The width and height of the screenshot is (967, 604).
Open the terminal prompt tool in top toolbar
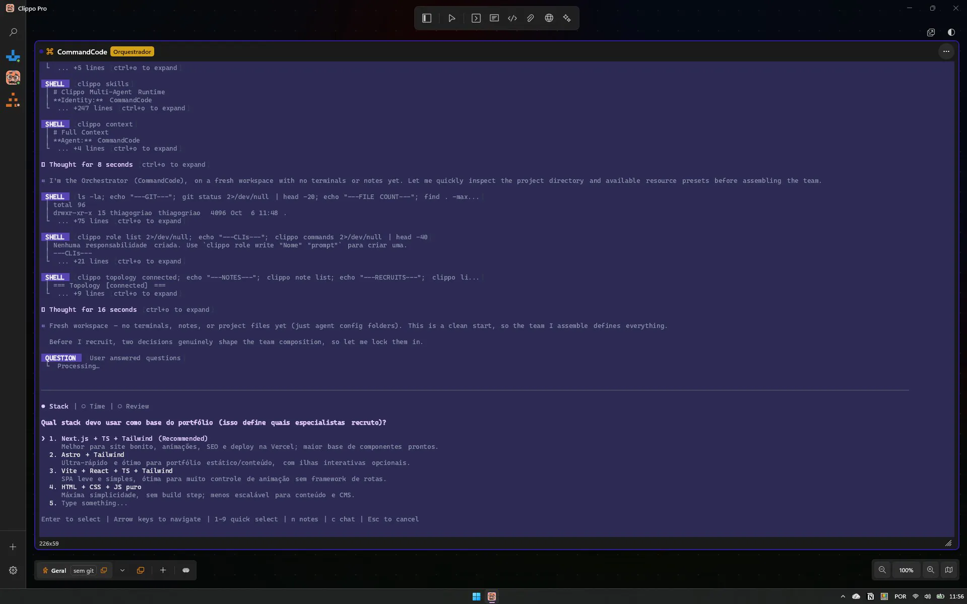click(x=476, y=18)
